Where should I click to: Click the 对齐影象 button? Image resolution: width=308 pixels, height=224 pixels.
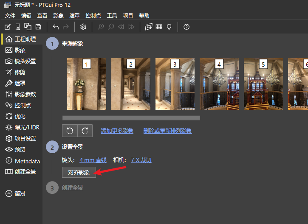click(79, 172)
